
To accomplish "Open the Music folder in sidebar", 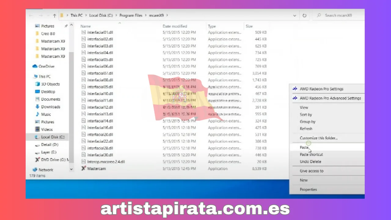I will pyautogui.click(x=43, y=114).
